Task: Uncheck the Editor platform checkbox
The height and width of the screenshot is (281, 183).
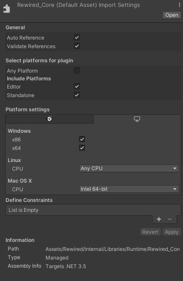Action: pyautogui.click(x=77, y=86)
